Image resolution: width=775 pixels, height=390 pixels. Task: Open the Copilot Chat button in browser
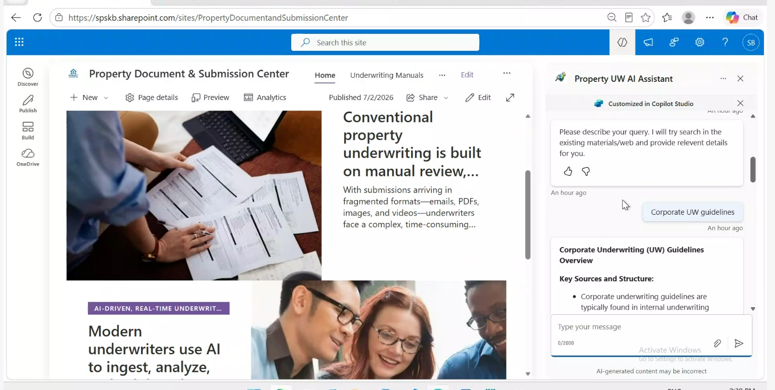point(742,18)
